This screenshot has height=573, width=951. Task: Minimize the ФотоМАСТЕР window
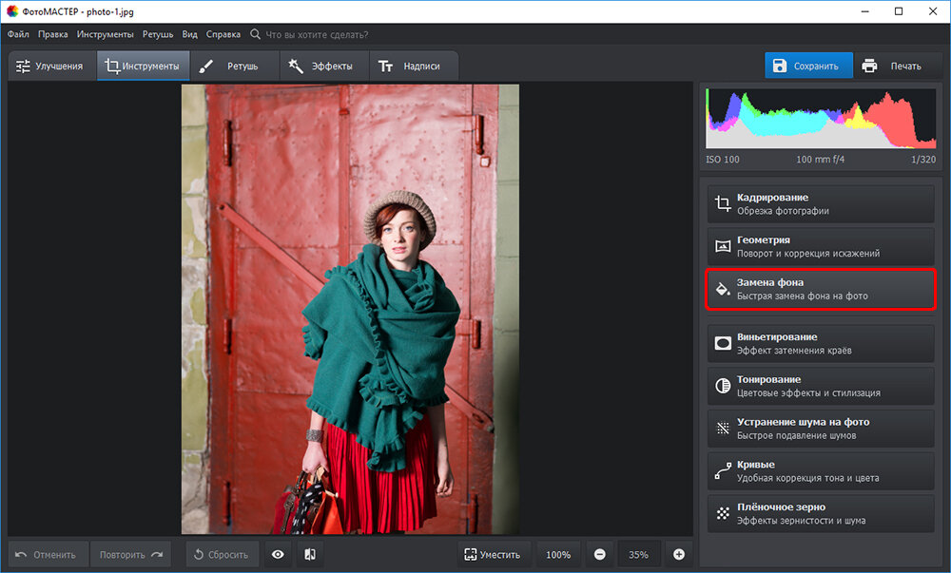[x=864, y=11]
